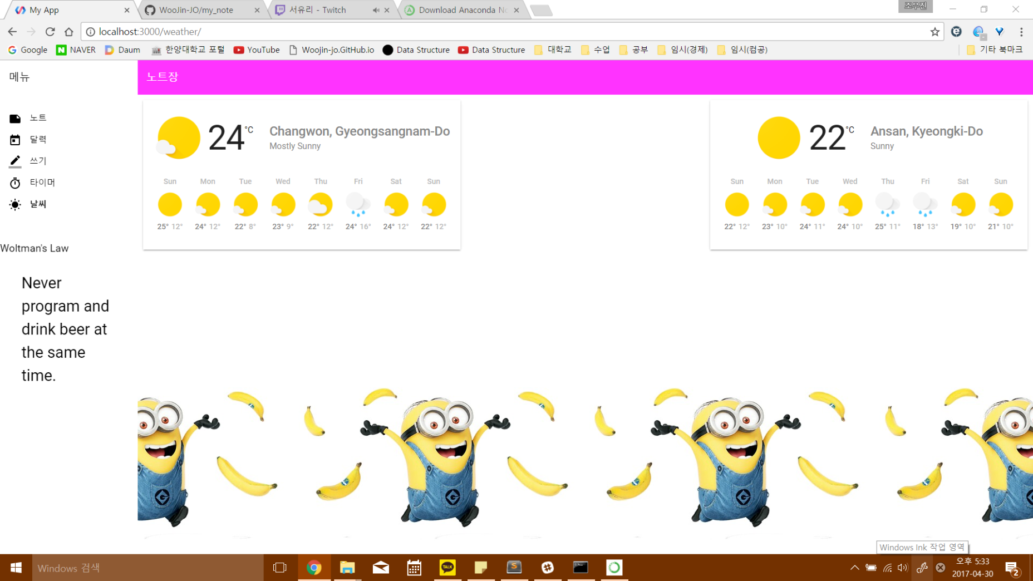Switch to the 서유리 - Twitch tab
Screen dimensions: 1033x581
tap(333, 10)
